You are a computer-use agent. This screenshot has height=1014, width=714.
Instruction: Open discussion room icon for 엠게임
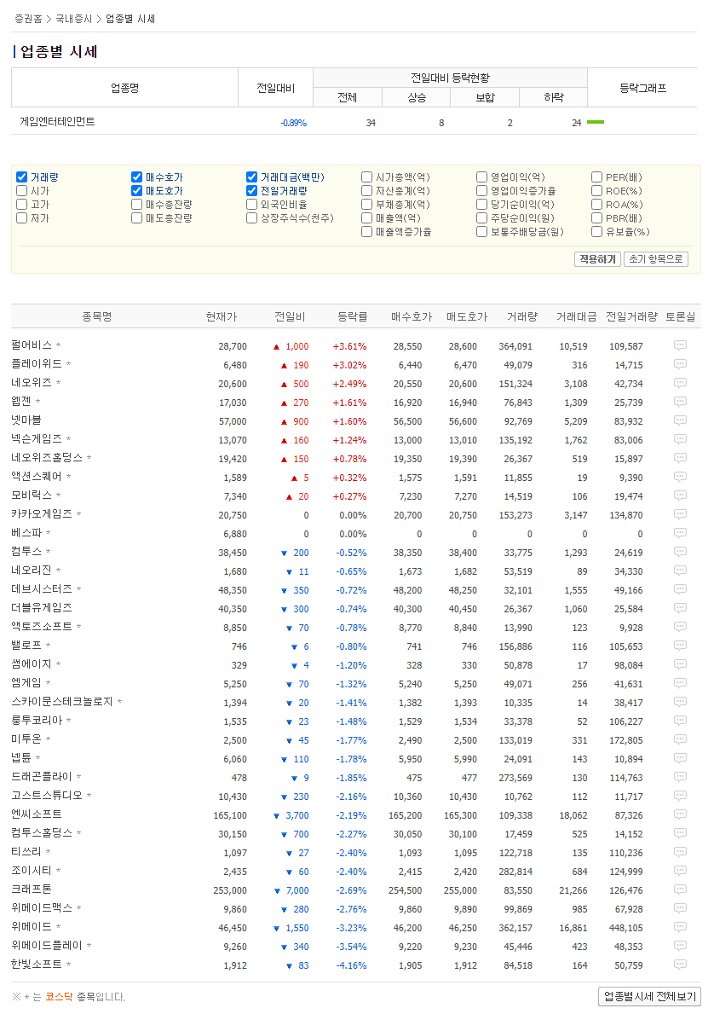(x=680, y=683)
